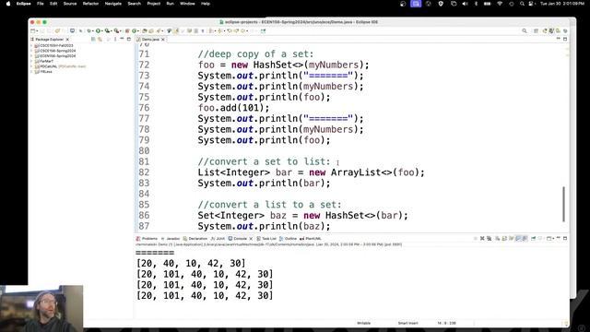Click the Eclipse toolbar search magnifier icon
This screenshot has width=590, height=332.
click(525, 30)
